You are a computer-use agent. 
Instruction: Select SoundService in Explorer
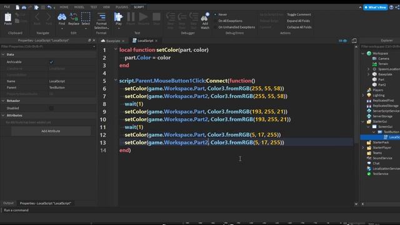pos(382,158)
